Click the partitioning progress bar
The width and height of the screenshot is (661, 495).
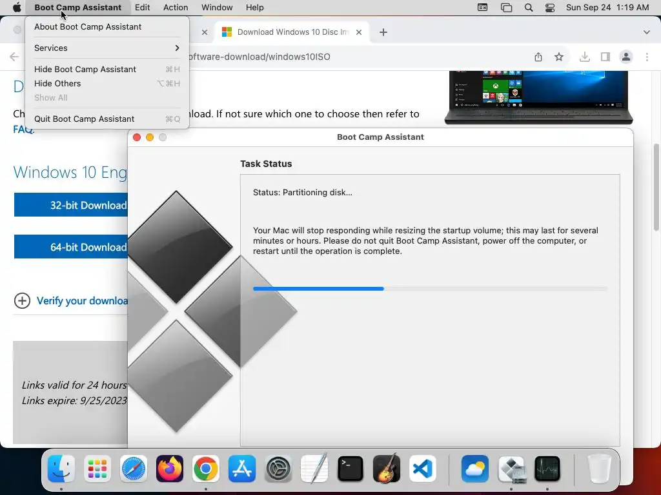point(430,289)
